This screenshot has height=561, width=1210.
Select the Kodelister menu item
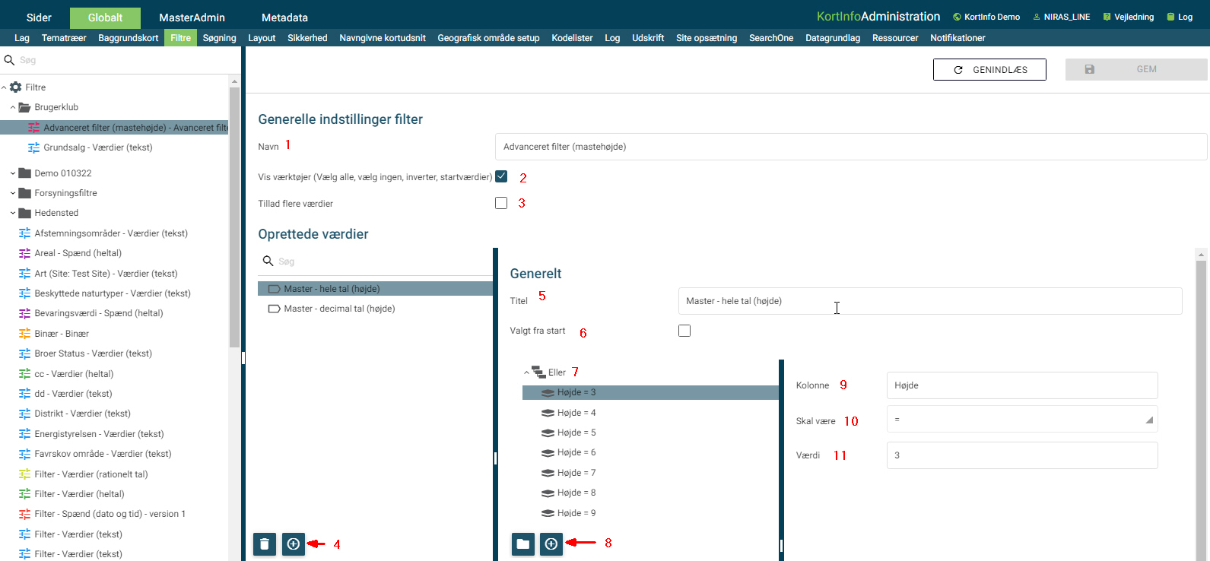[x=572, y=38]
